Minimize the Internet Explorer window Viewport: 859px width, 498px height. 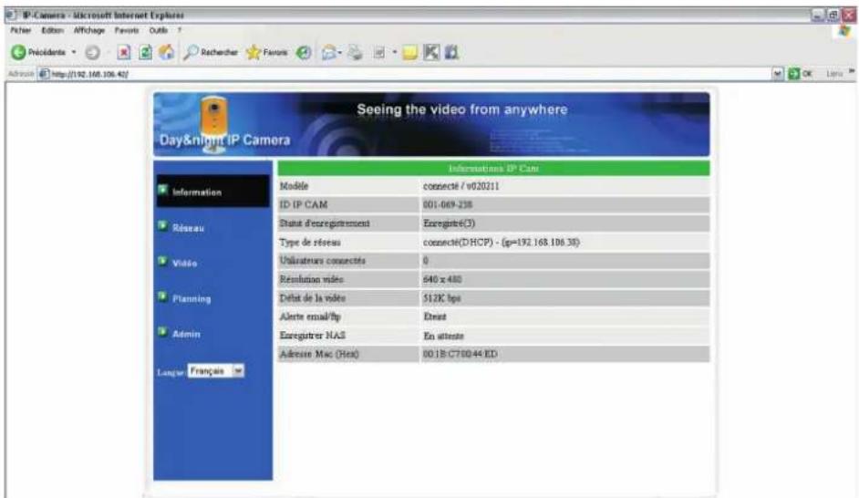coord(817,16)
